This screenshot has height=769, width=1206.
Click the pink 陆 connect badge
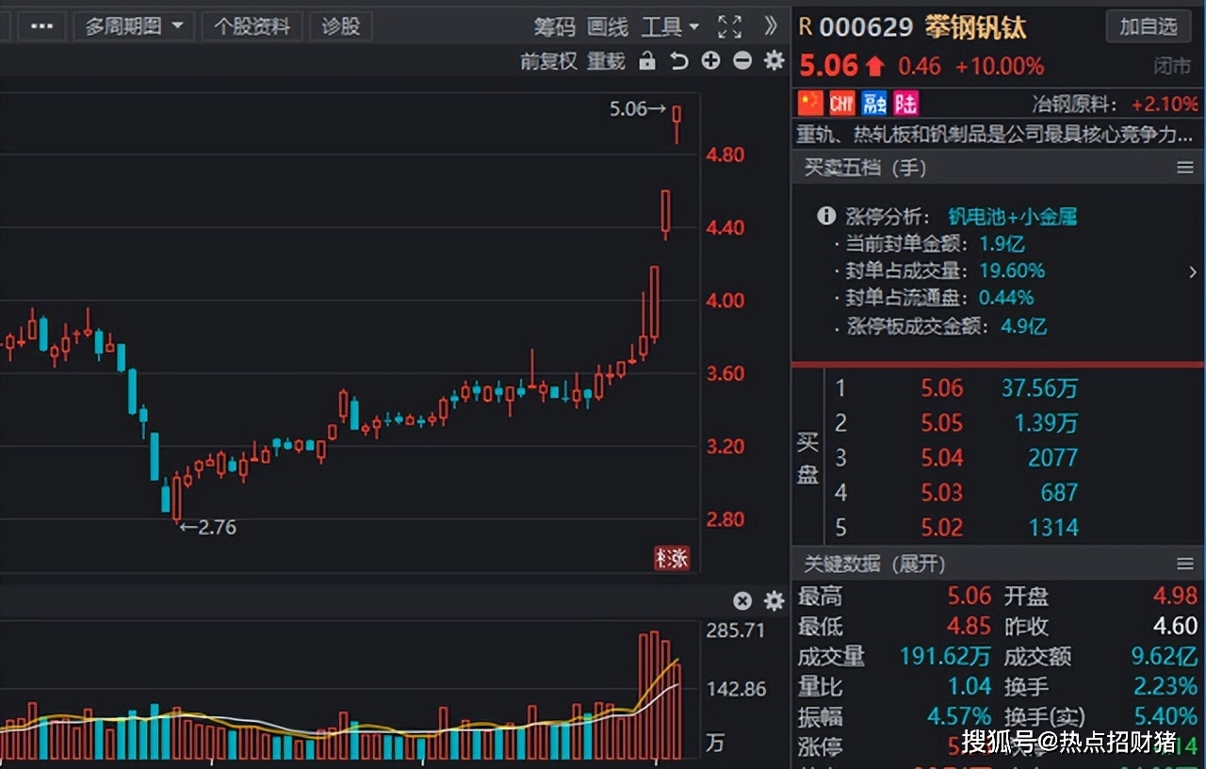pyautogui.click(x=905, y=102)
